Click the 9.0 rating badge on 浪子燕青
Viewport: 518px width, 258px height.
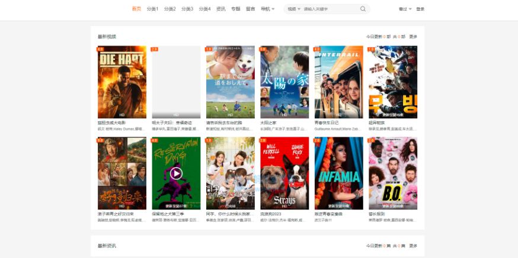pyautogui.click(x=100, y=141)
